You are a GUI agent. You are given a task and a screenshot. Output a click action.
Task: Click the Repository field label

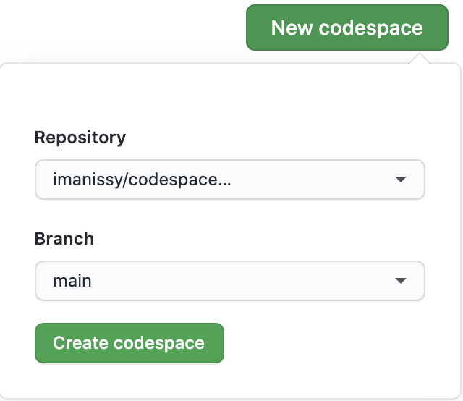[x=80, y=138]
